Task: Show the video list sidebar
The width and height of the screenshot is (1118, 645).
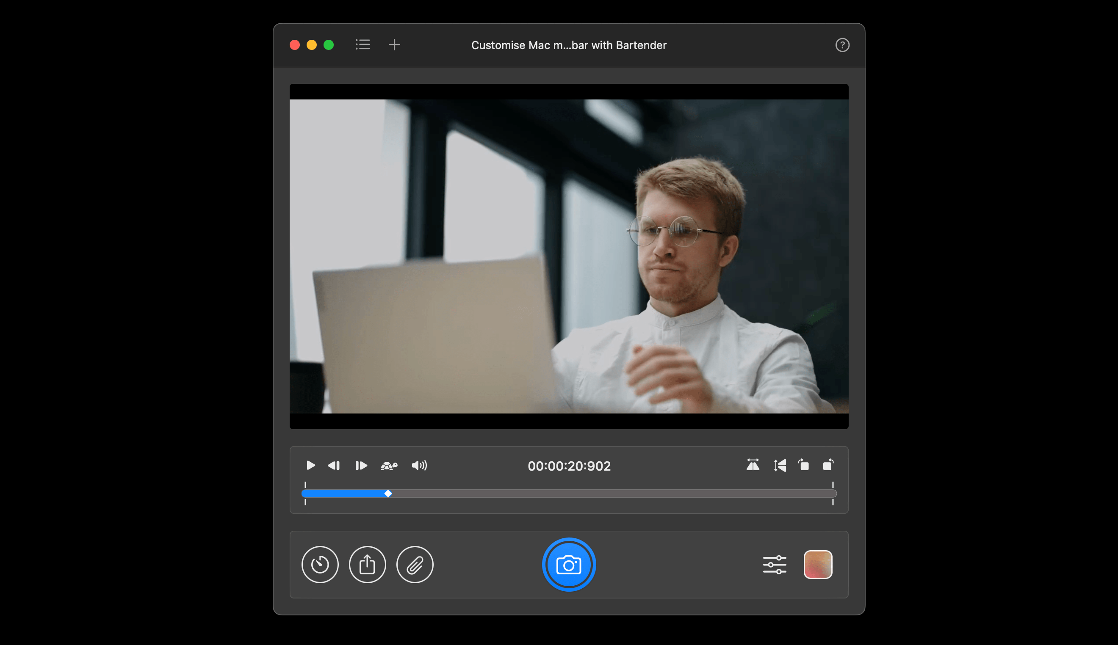Action: [363, 45]
